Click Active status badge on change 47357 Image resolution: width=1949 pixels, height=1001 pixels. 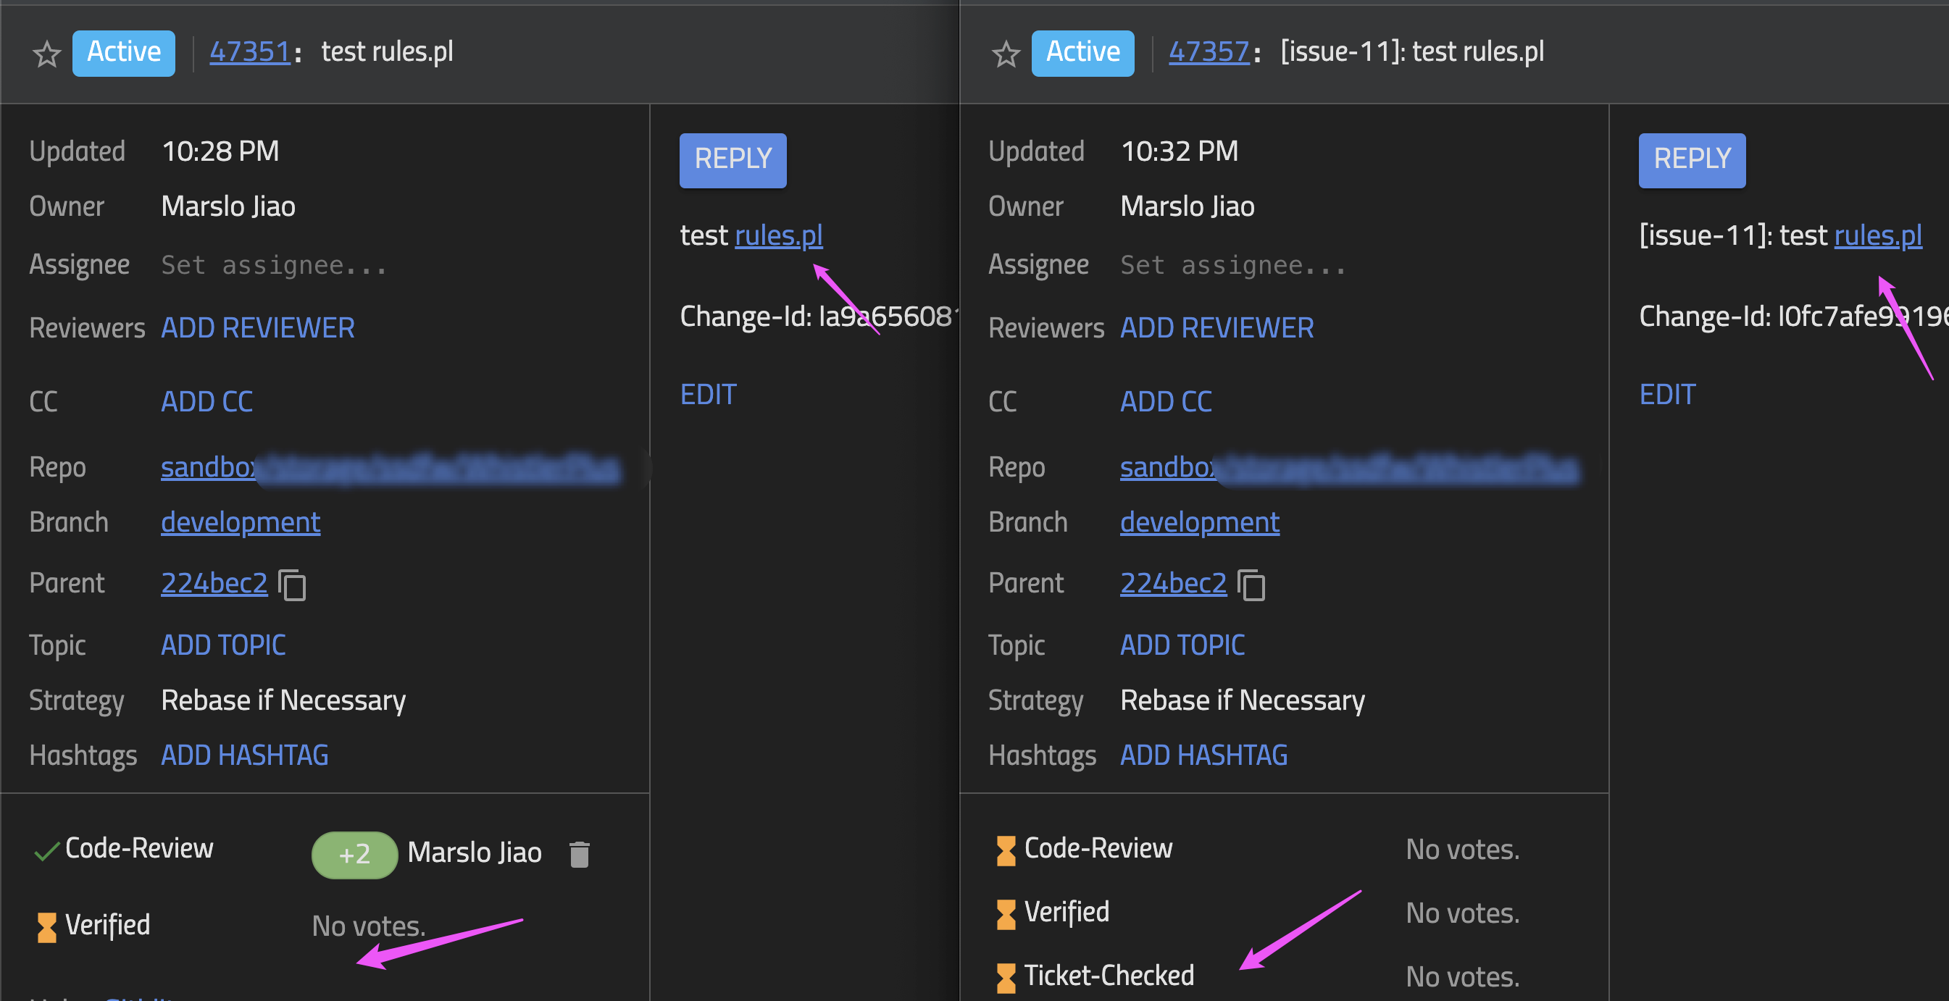(1082, 53)
